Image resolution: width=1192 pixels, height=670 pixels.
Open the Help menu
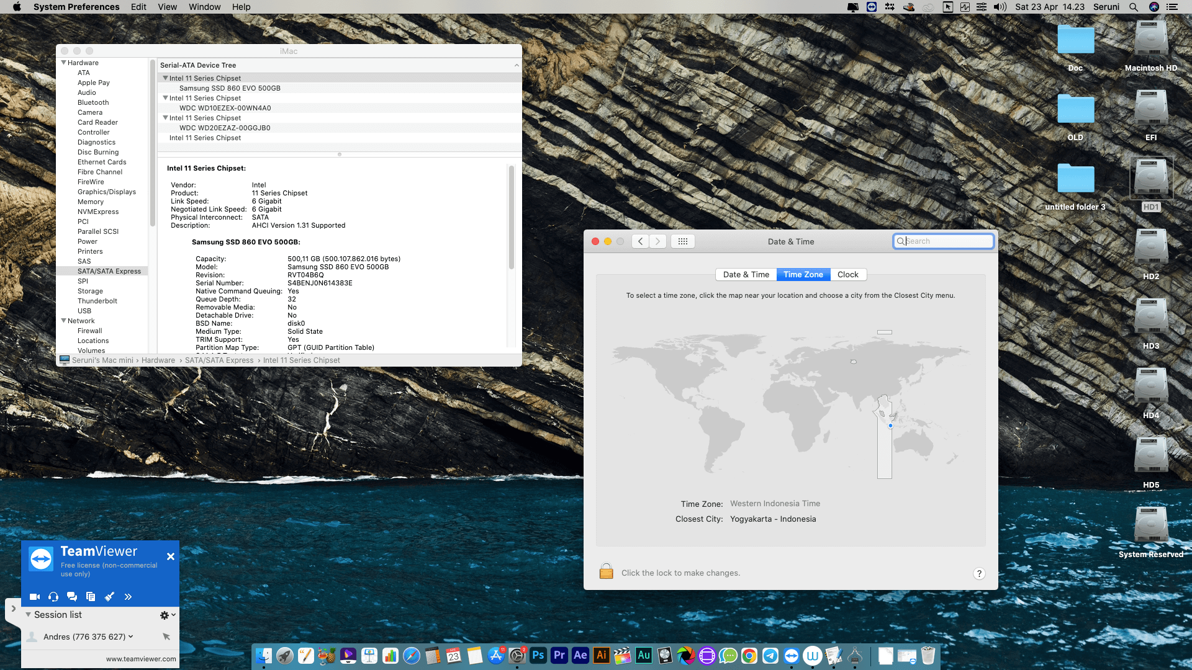coord(241,7)
